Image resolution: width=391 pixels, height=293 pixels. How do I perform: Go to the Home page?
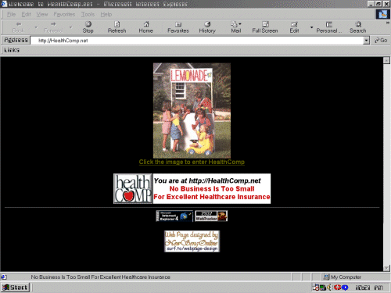tap(145, 27)
